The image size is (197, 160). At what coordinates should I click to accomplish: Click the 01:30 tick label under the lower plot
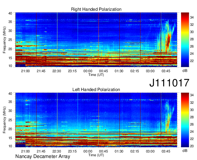(x=119, y=151)
